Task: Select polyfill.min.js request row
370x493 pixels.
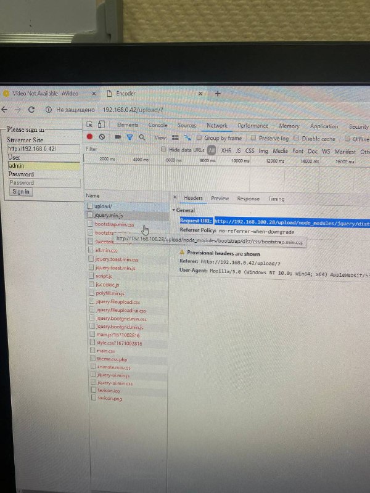Action: point(128,293)
